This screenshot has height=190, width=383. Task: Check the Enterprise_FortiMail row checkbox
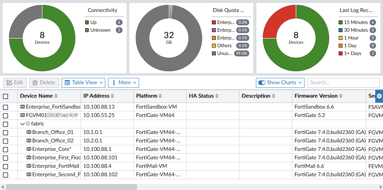[5, 166]
